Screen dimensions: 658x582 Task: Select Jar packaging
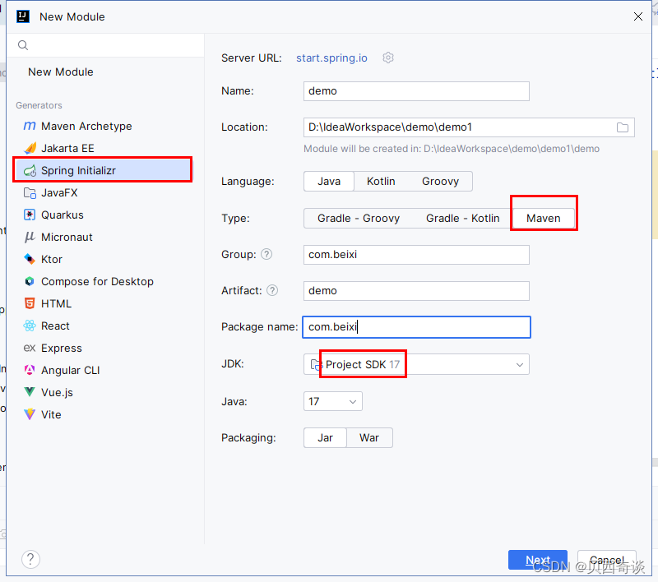(325, 438)
